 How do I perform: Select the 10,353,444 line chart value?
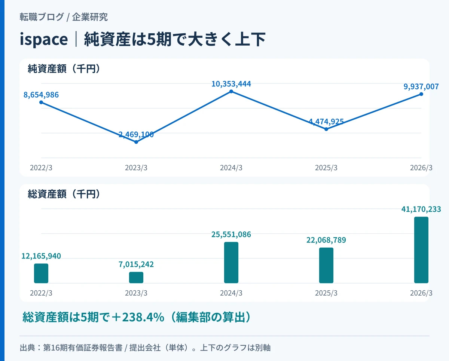tap(231, 84)
